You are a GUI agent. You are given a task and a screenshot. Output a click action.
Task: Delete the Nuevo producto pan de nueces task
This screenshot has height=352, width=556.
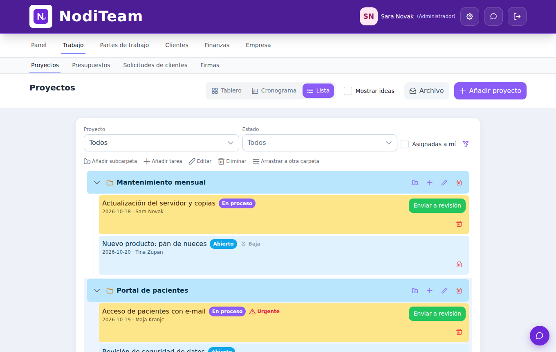pyautogui.click(x=459, y=264)
